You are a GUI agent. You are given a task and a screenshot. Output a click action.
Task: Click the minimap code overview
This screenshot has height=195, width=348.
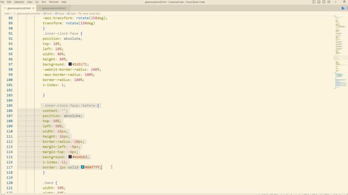340,52
